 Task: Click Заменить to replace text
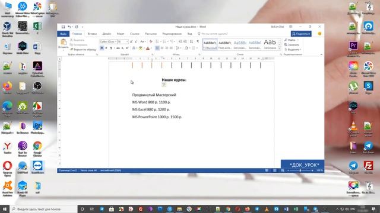coord(292,45)
